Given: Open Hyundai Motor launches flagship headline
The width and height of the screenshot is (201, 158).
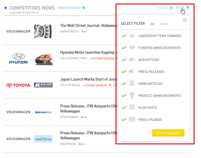Looking at the screenshot, I should [89, 52].
